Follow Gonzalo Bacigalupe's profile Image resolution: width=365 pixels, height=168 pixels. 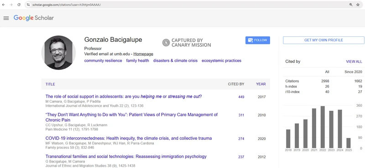point(258,40)
